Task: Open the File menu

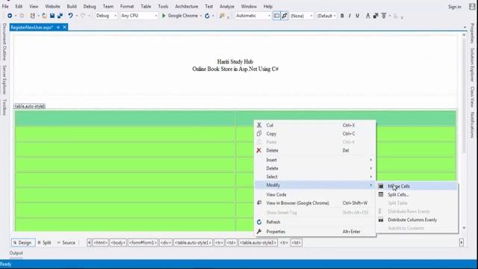Action: point(5,7)
